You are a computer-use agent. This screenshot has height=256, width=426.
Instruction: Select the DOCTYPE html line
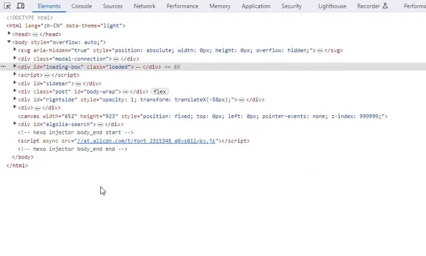30,18
